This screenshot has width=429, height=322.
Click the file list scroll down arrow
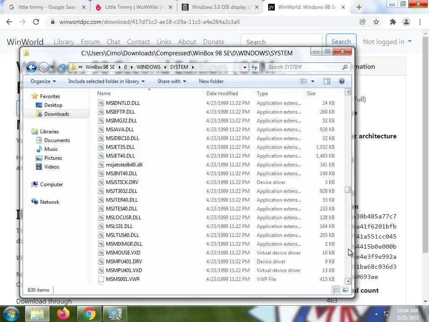pos(348,281)
